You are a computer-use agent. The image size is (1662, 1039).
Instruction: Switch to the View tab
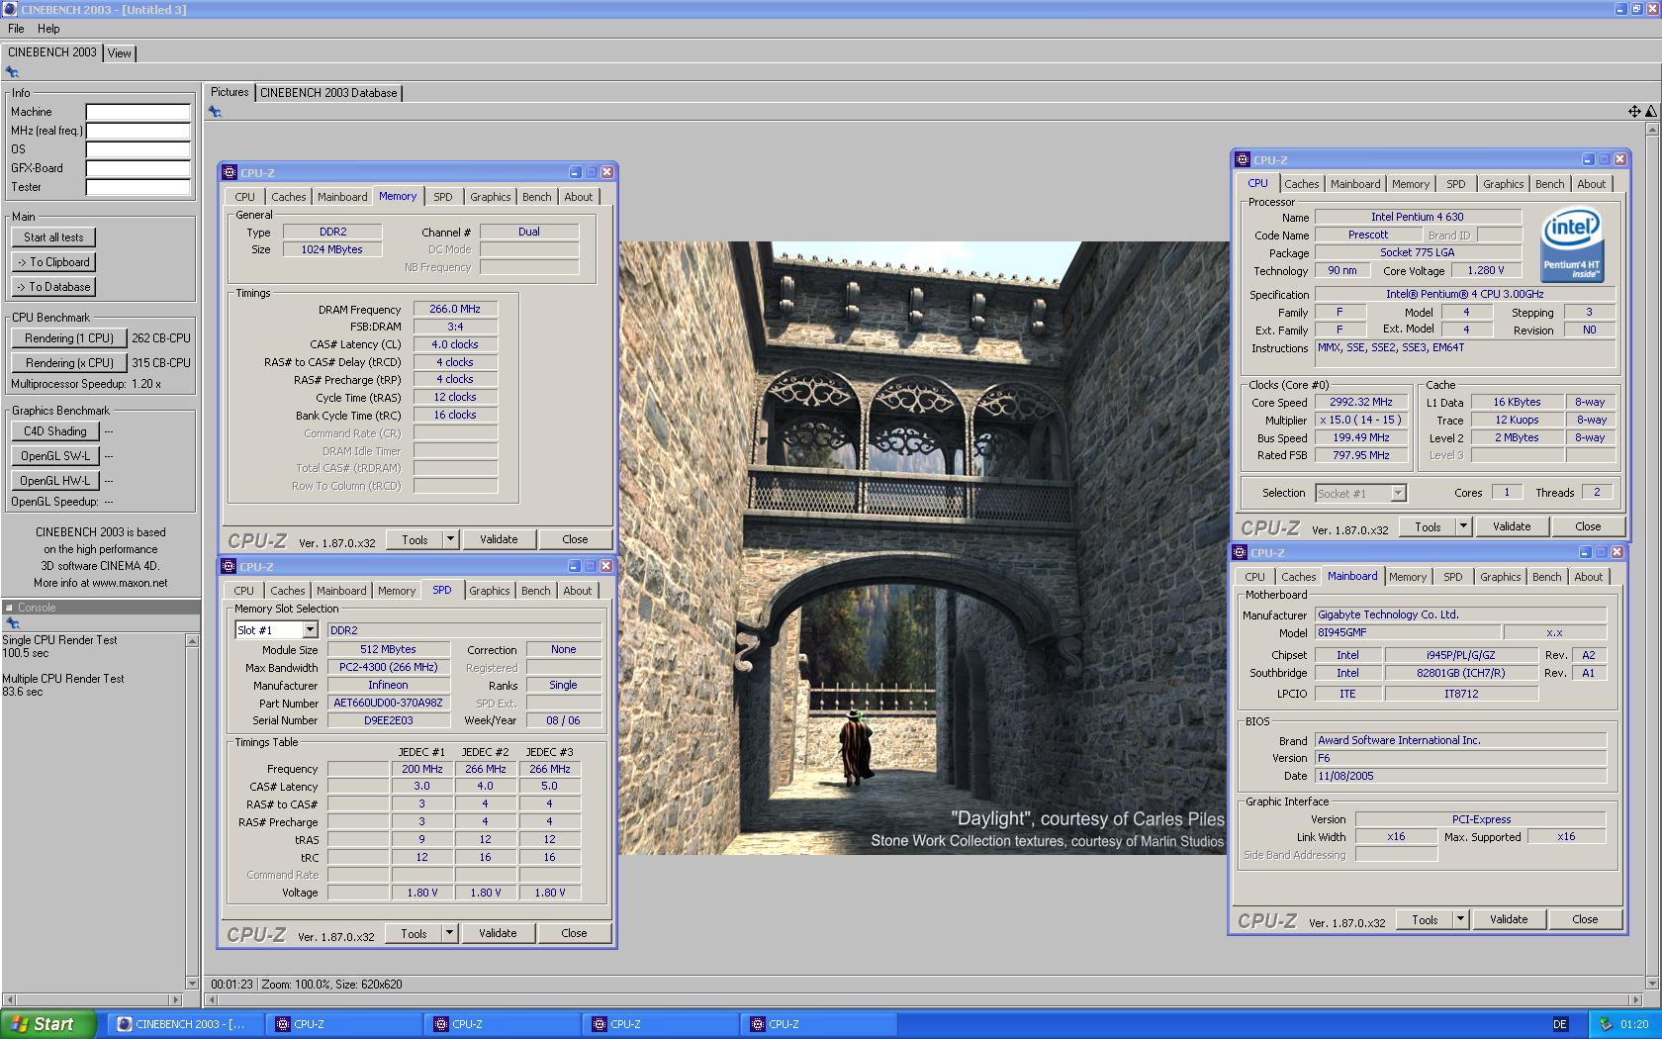[x=120, y=53]
